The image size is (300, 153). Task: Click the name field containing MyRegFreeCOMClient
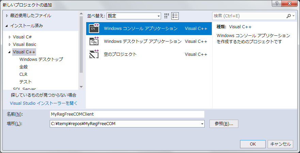coord(127,114)
